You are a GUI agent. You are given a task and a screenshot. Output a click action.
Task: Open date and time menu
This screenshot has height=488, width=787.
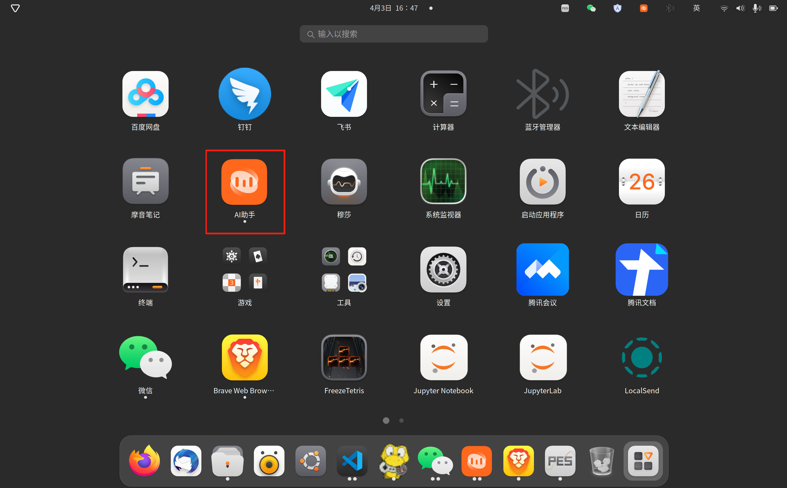tap(394, 8)
